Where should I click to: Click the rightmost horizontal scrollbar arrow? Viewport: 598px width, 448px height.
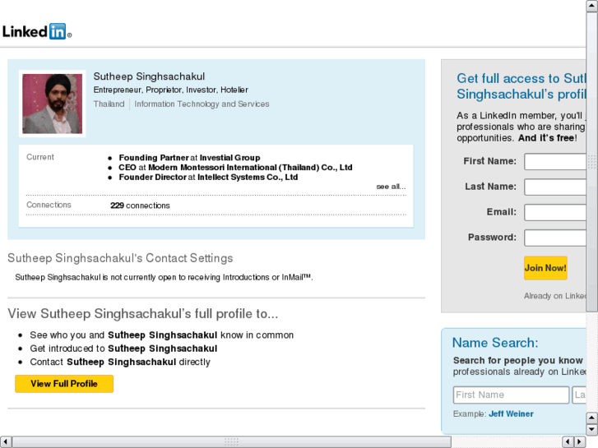click(x=580, y=442)
